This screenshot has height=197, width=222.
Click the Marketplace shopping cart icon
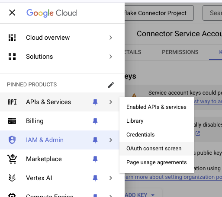pos(12,159)
